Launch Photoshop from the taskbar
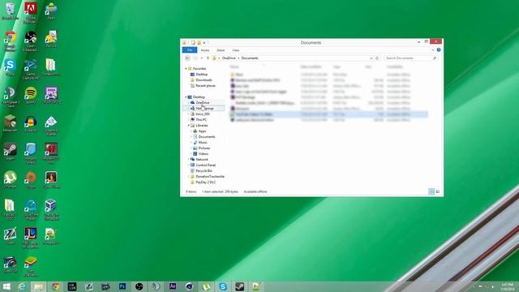The height and width of the screenshot is (292, 519). [x=122, y=286]
